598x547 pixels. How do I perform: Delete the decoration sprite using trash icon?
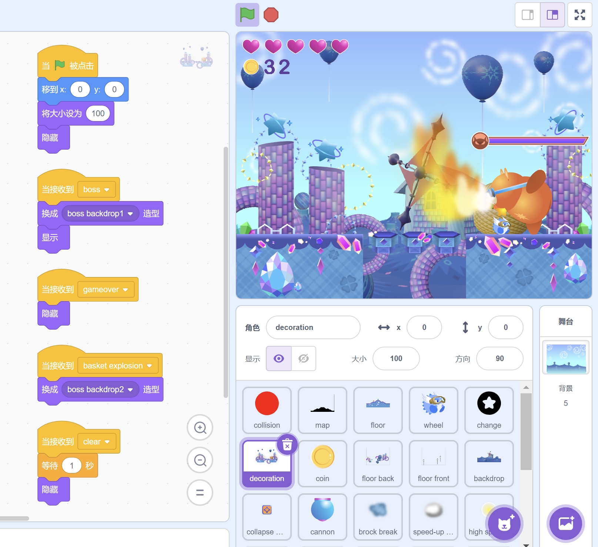287,444
